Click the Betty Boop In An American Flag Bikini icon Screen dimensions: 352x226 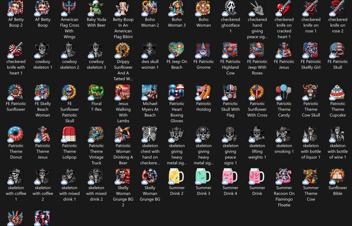(x=123, y=8)
